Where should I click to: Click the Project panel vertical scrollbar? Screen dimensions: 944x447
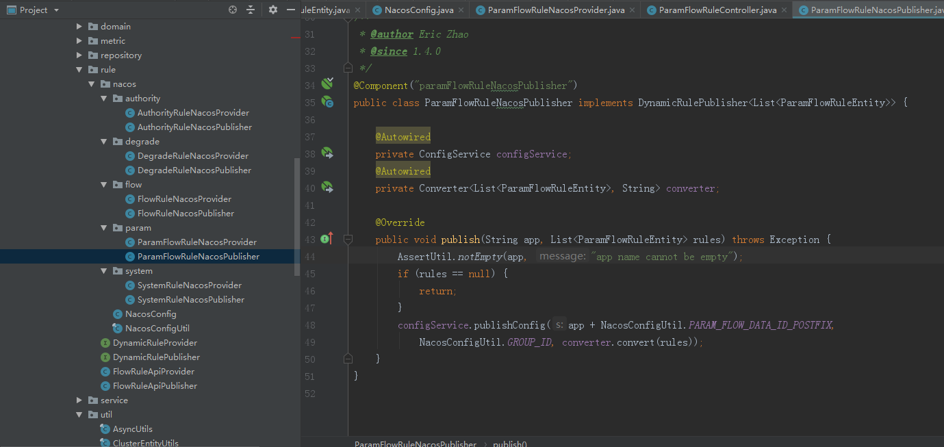296,216
